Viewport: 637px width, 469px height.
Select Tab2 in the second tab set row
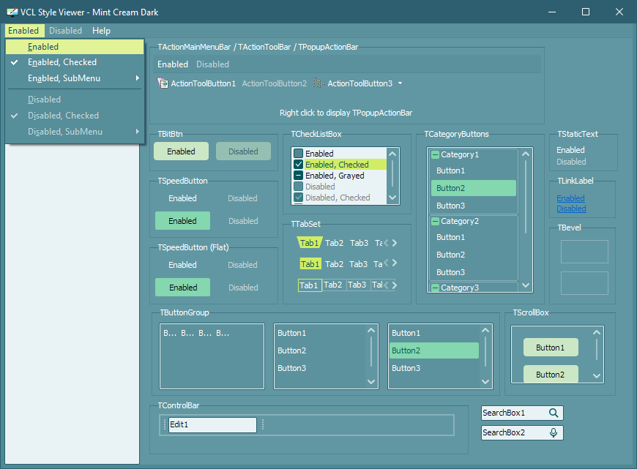335,264
